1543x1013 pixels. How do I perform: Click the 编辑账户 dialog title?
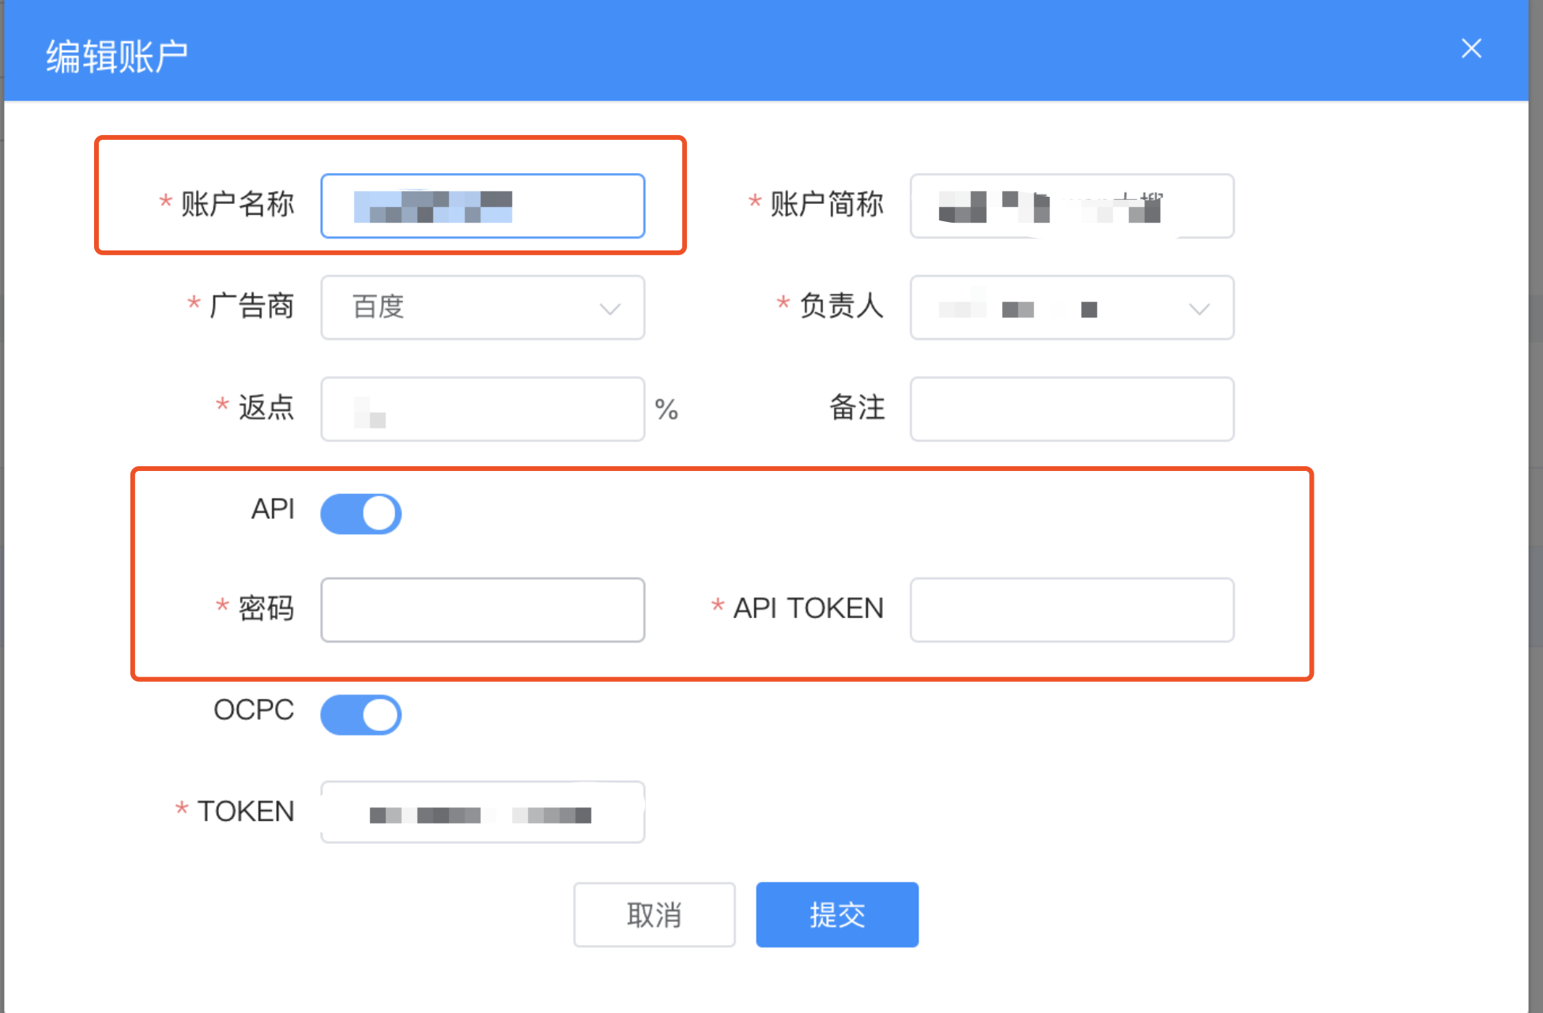[x=117, y=57]
